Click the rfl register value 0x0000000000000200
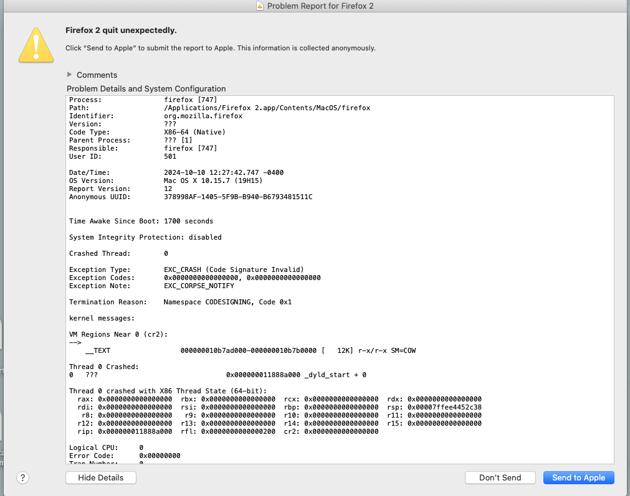630x496 pixels. (x=238, y=431)
